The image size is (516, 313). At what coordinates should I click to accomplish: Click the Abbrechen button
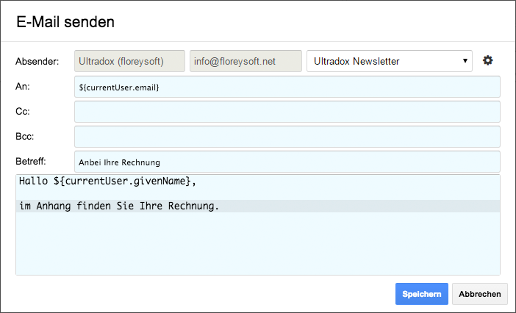pyautogui.click(x=480, y=294)
